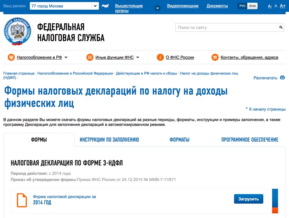The width and height of the screenshot is (289, 218).
Task: Select the ФОРМЫ tab
Action: pos(39,140)
